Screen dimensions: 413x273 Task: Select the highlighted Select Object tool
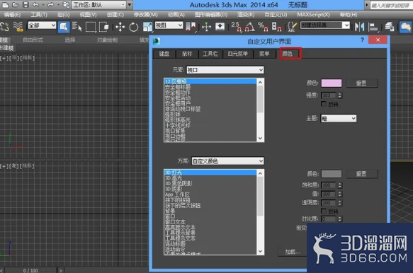click(64, 27)
